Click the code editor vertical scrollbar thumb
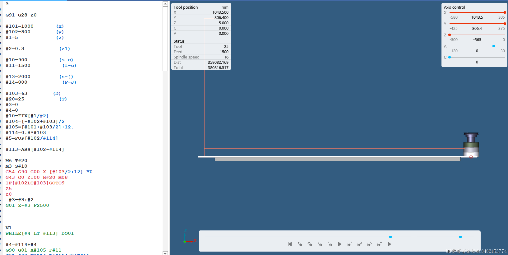The width and height of the screenshot is (508, 255). [165, 39]
